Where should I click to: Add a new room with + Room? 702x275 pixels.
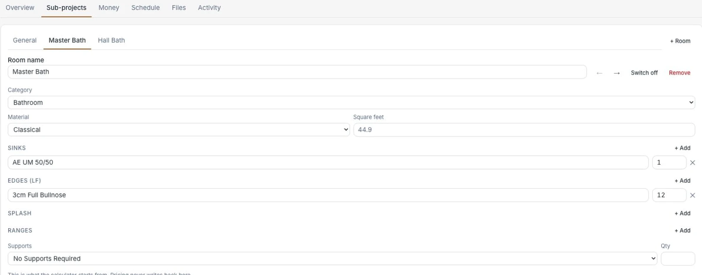point(680,41)
